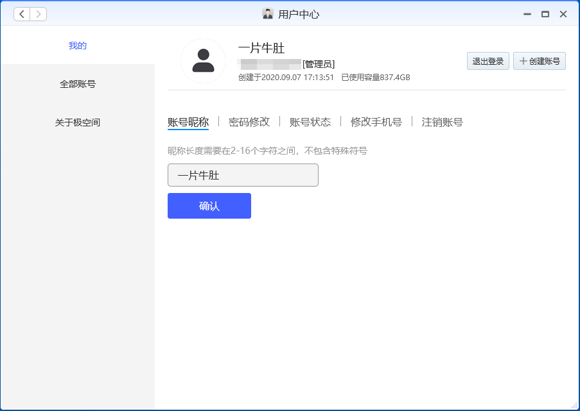This screenshot has height=411, width=580.
Task: Click the profile avatar picture
Action: coord(203,60)
